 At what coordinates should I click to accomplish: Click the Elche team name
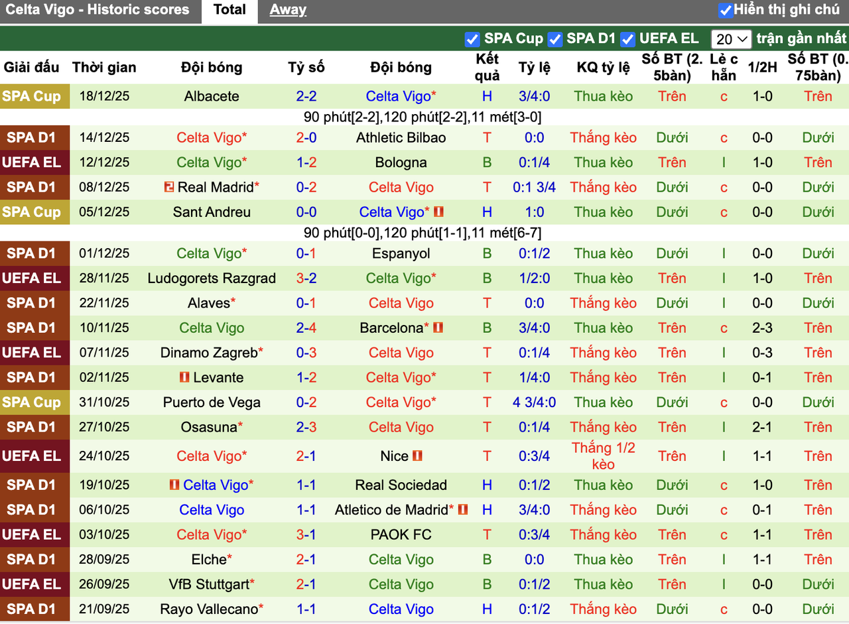[209, 560]
